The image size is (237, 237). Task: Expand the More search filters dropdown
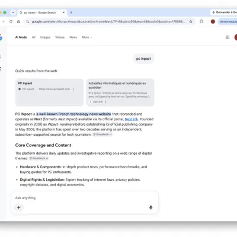point(87,37)
